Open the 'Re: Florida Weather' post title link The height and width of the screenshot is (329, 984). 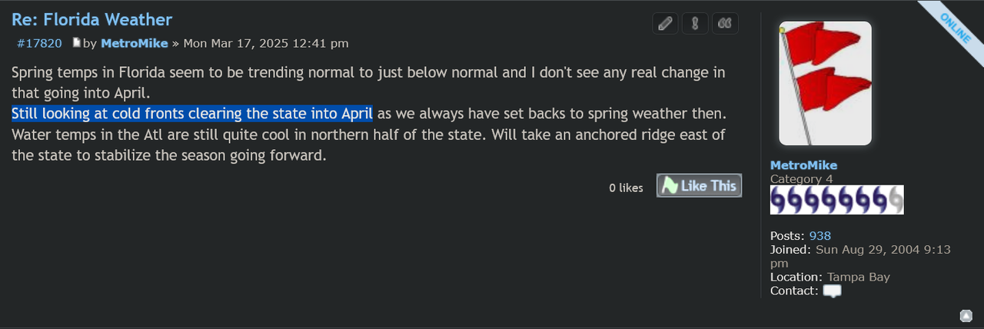[x=91, y=19]
